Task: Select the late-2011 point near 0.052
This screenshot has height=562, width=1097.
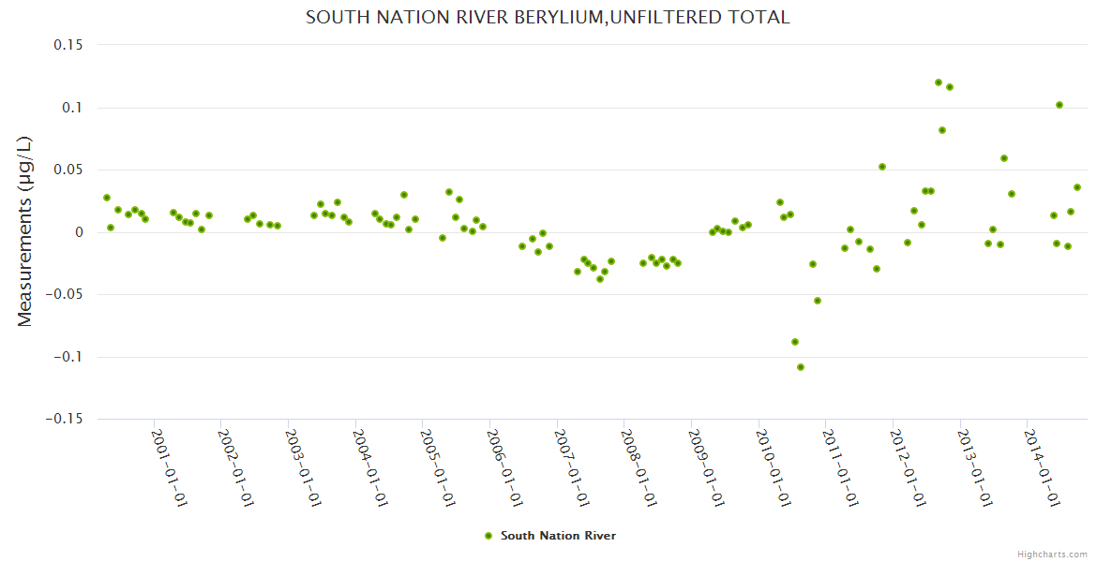Action: click(x=882, y=167)
